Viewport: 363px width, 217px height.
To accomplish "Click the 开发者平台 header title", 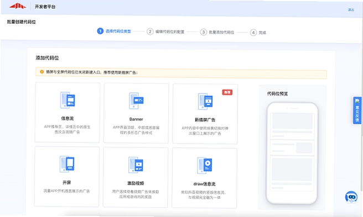I will [45, 7].
